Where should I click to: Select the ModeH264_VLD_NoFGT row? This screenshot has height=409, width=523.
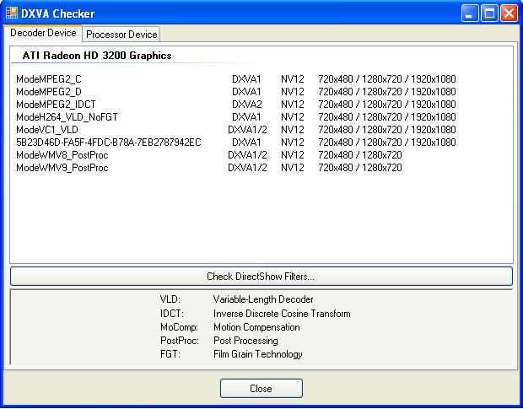[x=236, y=117]
